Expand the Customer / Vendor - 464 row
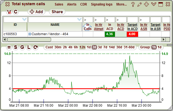The width and height of the screenshot is (173, 111). [x=30, y=34]
